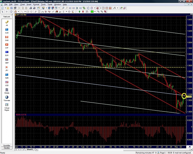Click the QuickBar button

tap(7, 145)
